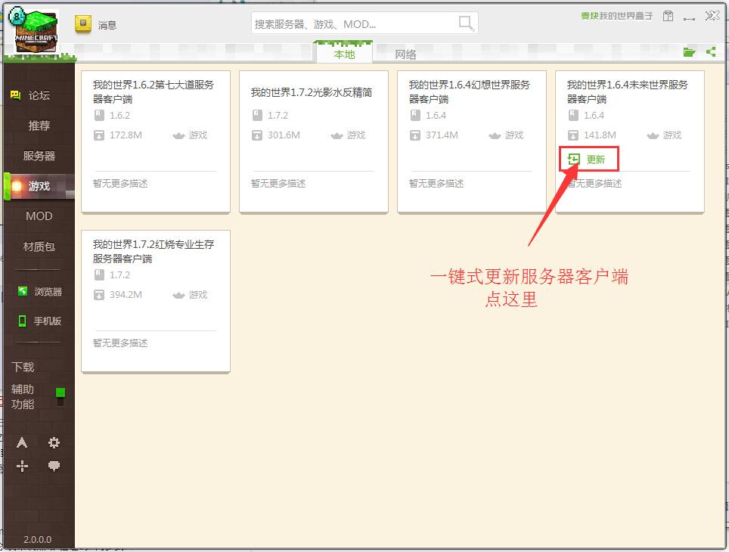Click the 371.4M size download icon
The image size is (729, 552).
(415, 135)
